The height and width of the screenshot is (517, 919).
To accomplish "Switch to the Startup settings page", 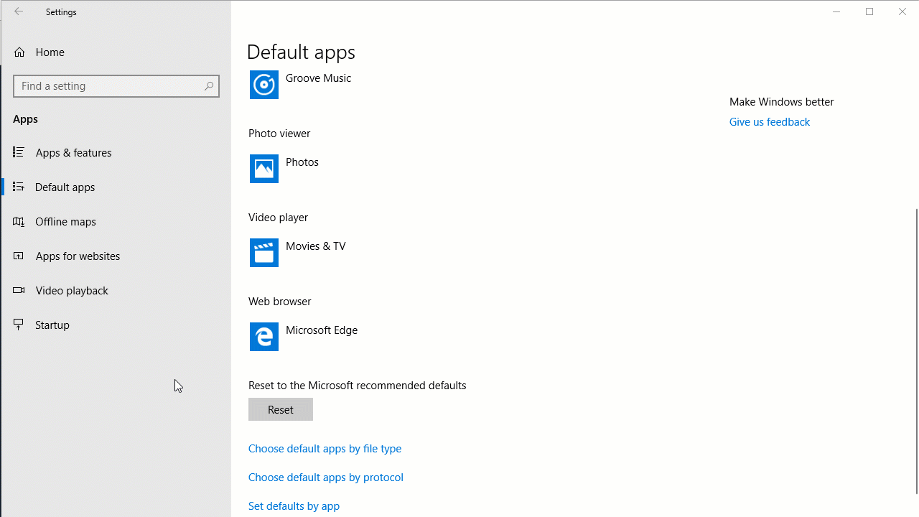I will tap(52, 325).
